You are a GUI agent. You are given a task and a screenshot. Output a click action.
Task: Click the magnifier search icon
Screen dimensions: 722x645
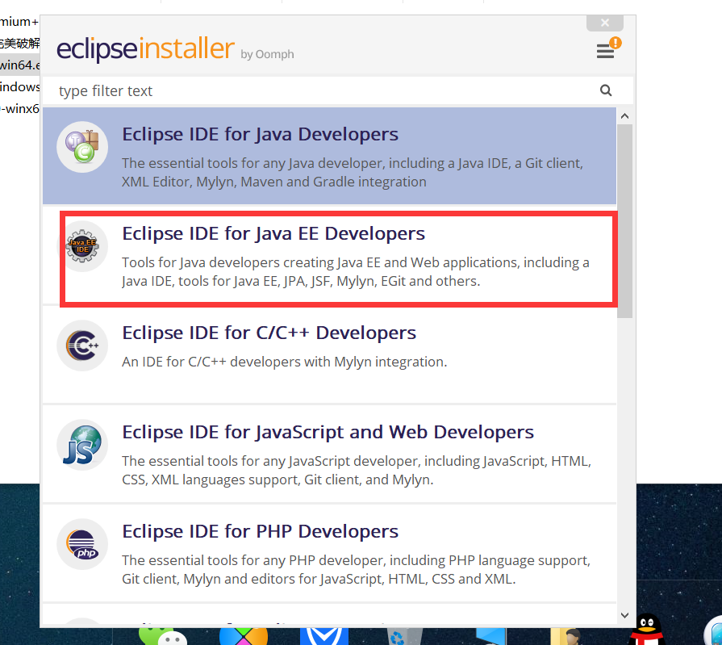click(606, 90)
